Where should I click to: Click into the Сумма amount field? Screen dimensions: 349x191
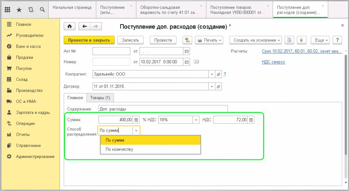[116, 120]
